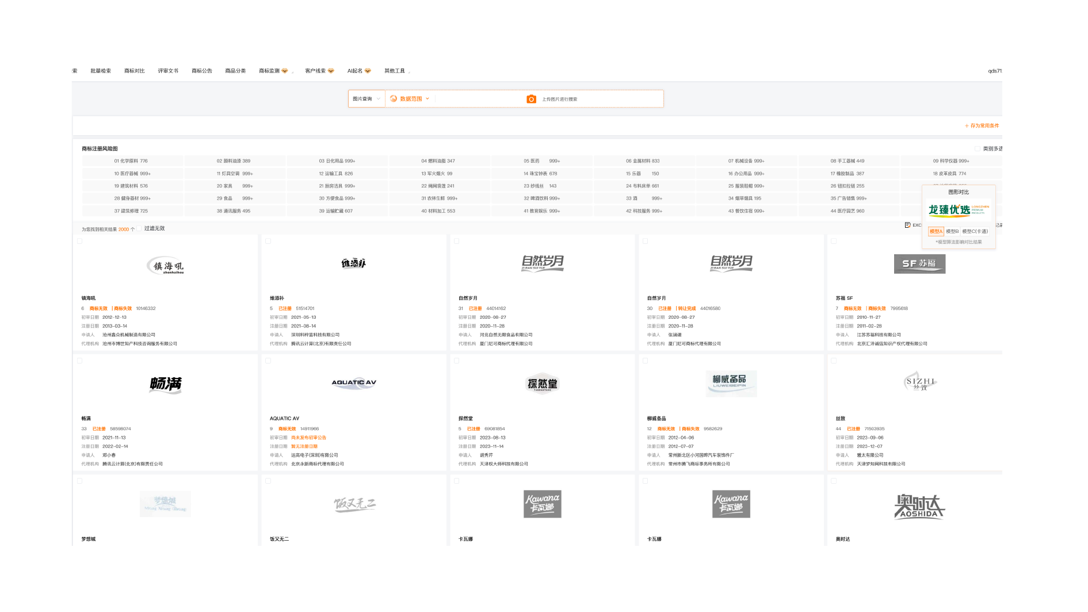Image resolution: width=1088 pixels, height=612 pixels.
Task: Open the 镇海吼 trademark logo image
Action: click(166, 266)
